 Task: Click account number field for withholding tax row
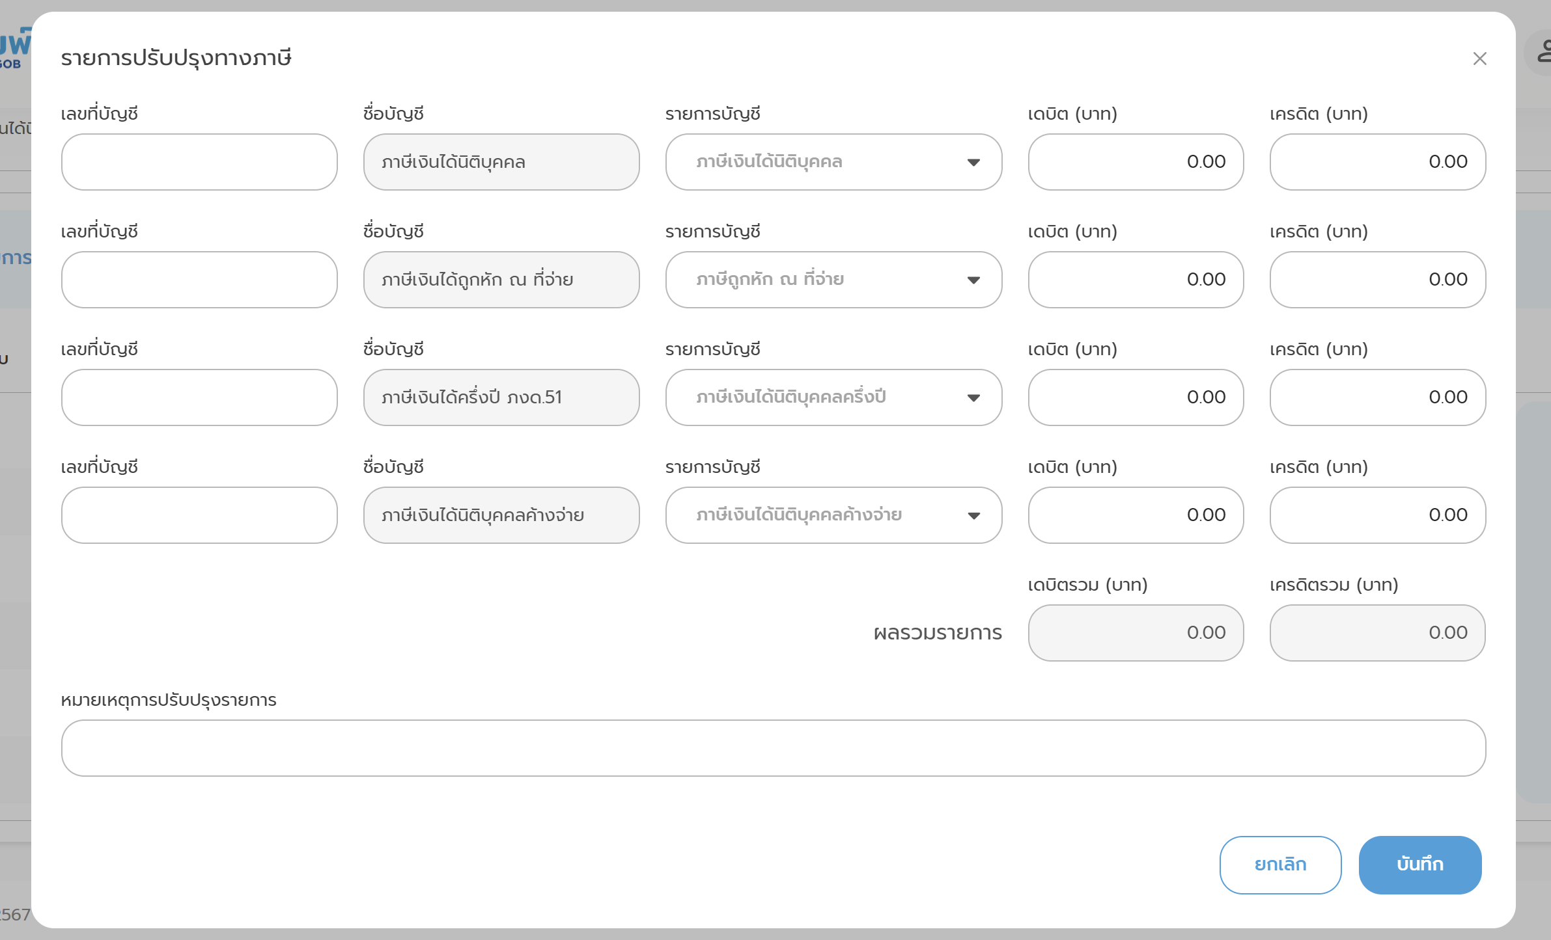click(199, 280)
